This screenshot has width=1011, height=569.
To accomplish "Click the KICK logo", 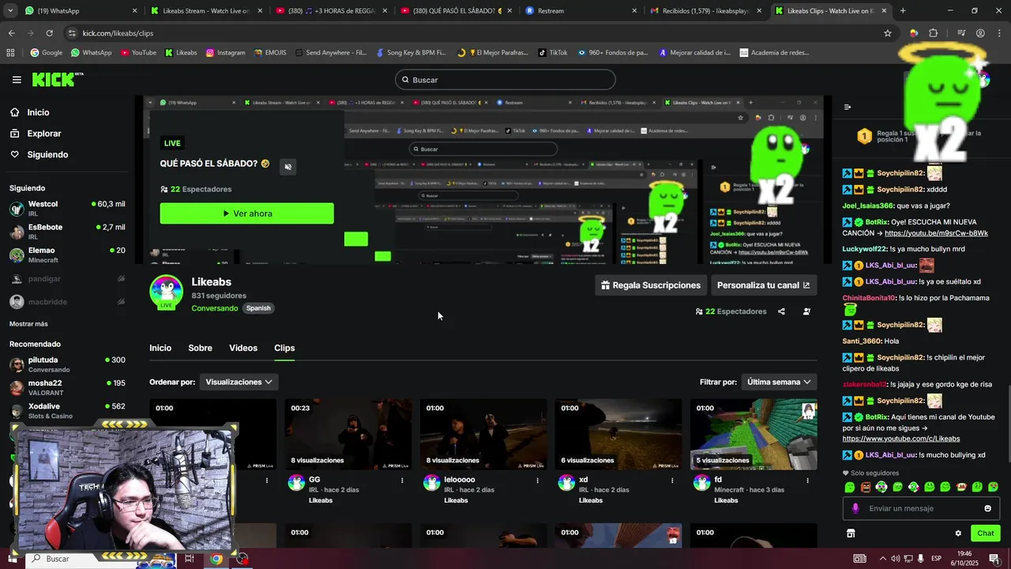I will click(x=57, y=79).
